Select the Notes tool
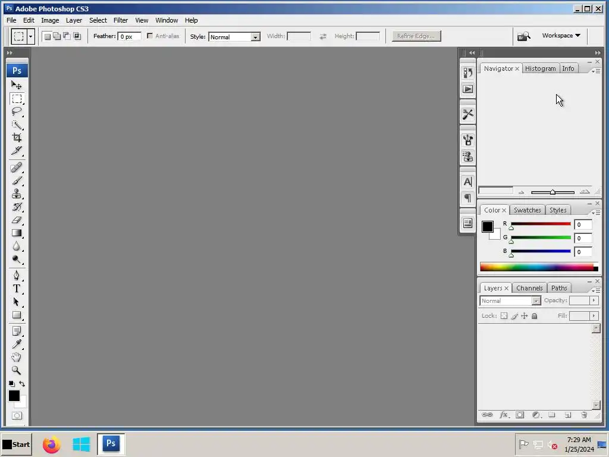The width and height of the screenshot is (609, 457). (16, 331)
